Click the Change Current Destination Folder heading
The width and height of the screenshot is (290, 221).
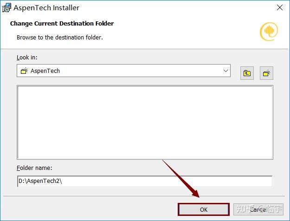click(x=62, y=24)
